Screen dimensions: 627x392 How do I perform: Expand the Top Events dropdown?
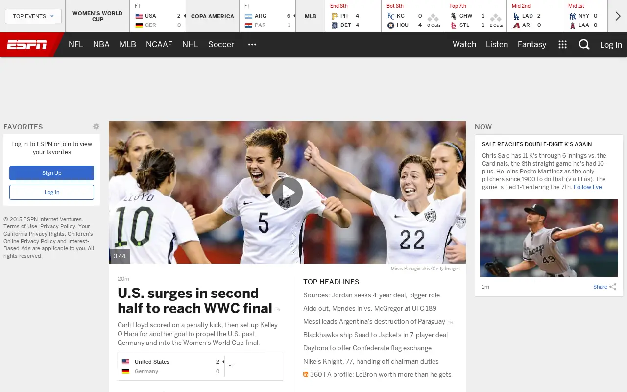click(33, 16)
